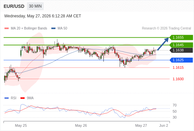The height and width of the screenshot is (131, 194).
Task: Click the Jun 2 date axis label
Action: click(x=164, y=125)
